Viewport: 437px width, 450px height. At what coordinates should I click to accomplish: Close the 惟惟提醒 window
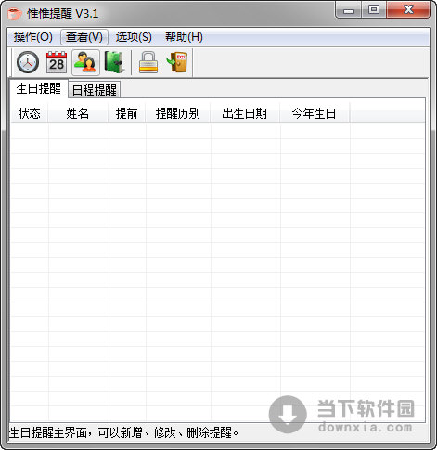408,10
